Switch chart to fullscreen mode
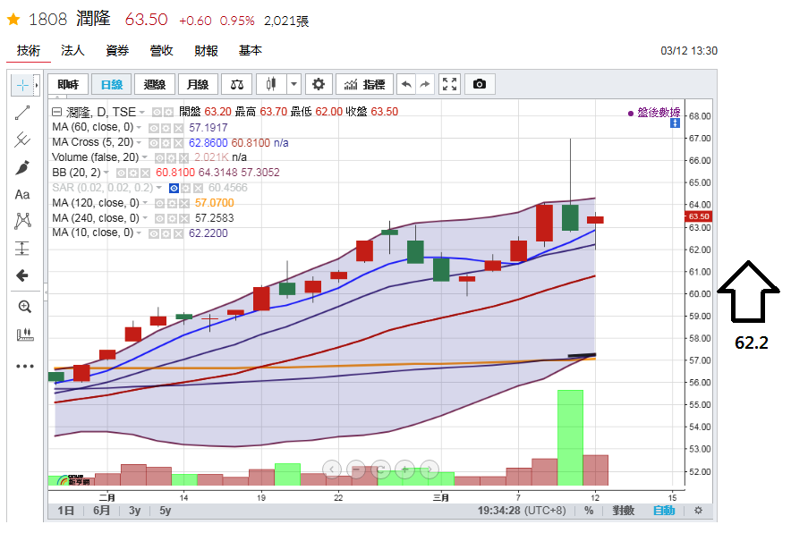 (449, 84)
